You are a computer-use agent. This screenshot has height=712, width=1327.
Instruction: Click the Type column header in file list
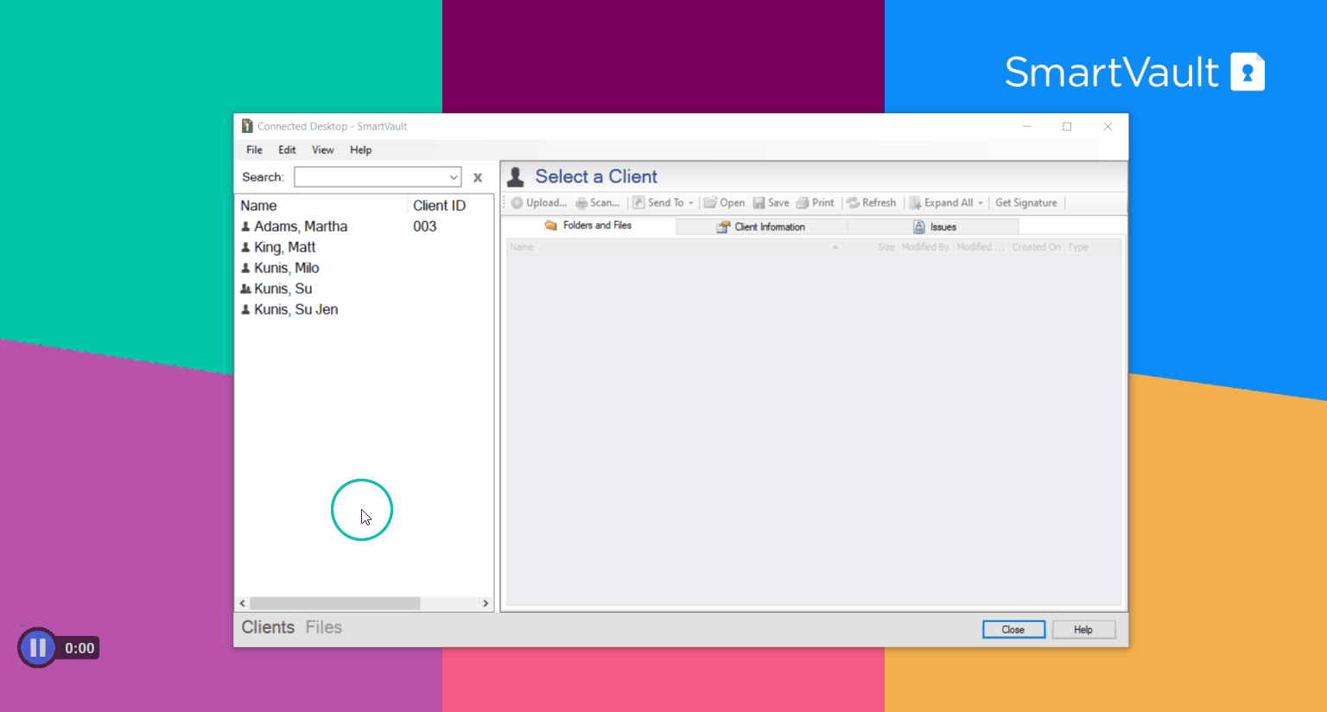1078,247
